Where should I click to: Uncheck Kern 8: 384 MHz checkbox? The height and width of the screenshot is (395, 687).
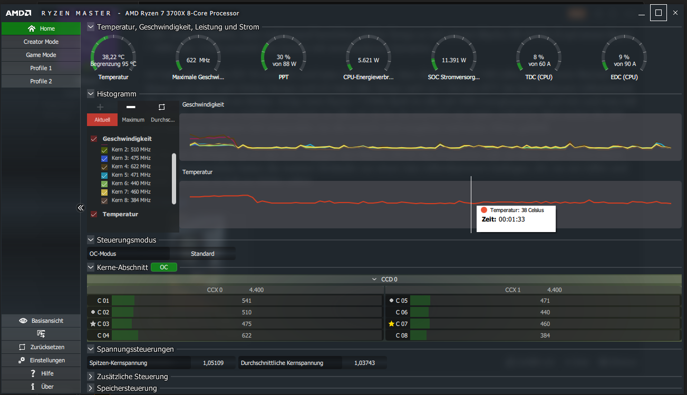[x=104, y=200]
